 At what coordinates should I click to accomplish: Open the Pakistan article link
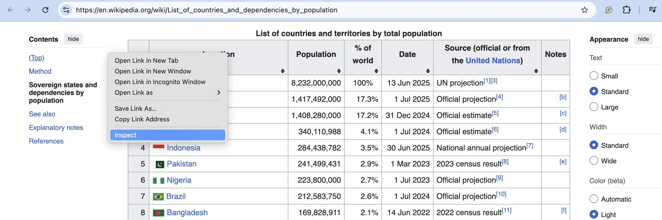182,164
